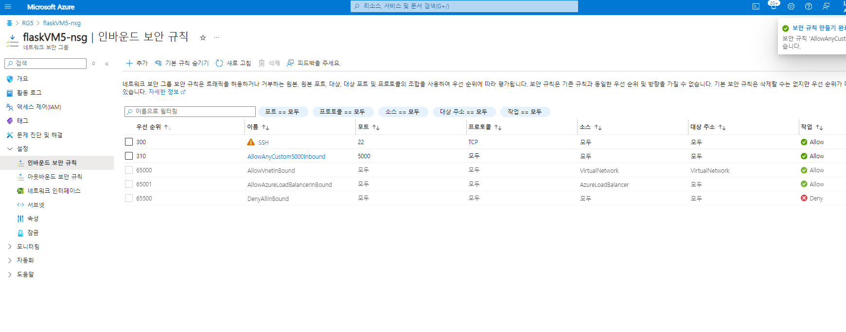Open more options ellipsis beside title

coord(216,37)
